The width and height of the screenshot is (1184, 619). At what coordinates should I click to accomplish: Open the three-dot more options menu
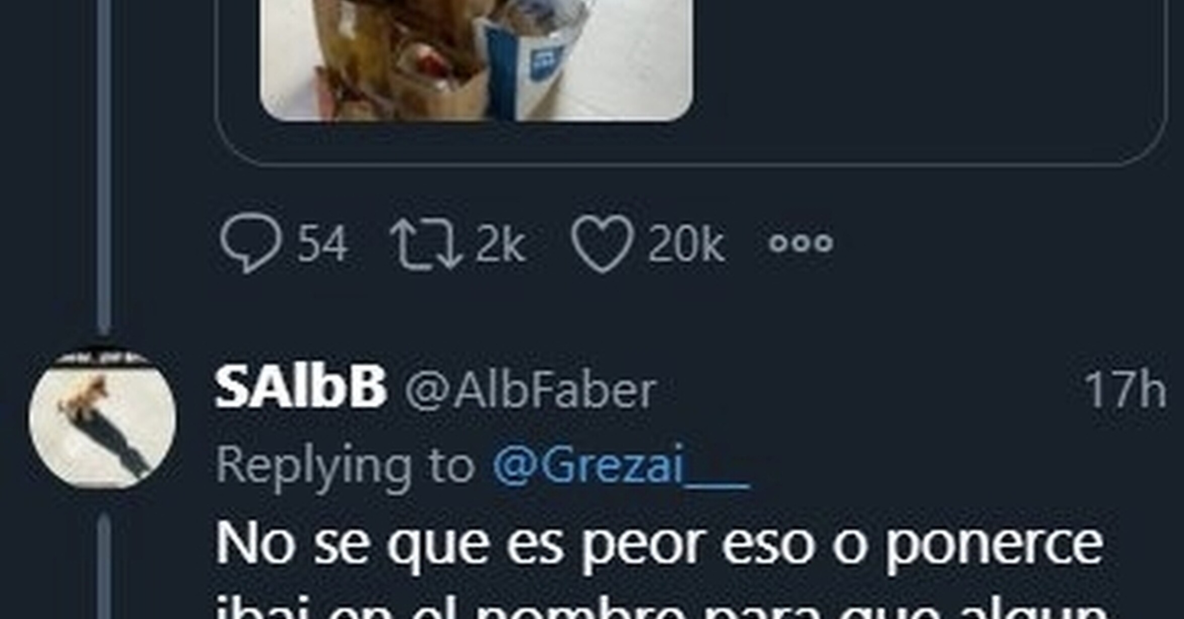point(801,243)
